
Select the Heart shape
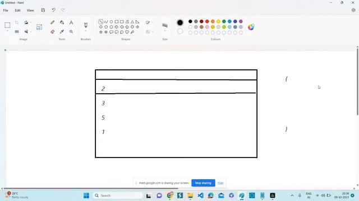point(127,32)
